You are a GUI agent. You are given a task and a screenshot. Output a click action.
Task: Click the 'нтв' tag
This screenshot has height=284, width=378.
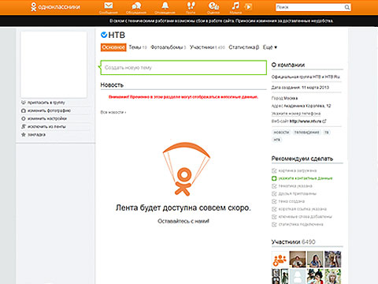click(276, 140)
